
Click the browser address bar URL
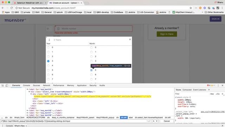pyautogui.click(x=53, y=8)
